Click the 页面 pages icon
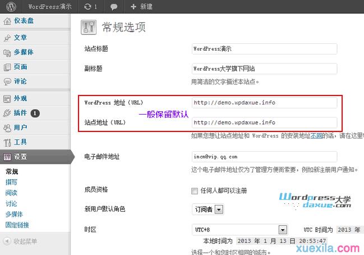364x255 pixels. coord(7,67)
